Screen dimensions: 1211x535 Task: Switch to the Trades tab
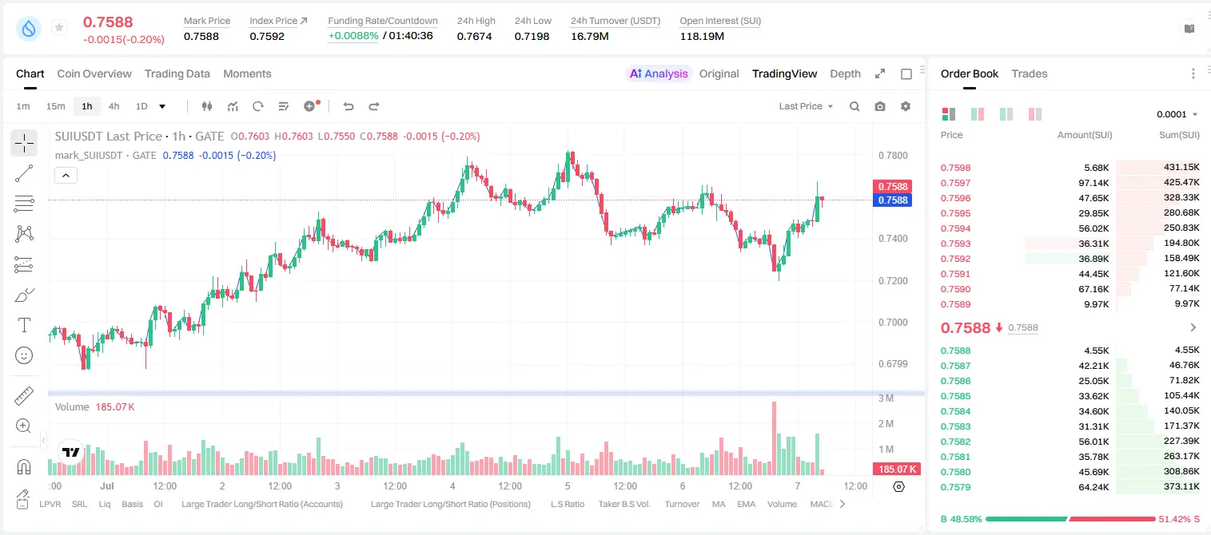[1029, 73]
